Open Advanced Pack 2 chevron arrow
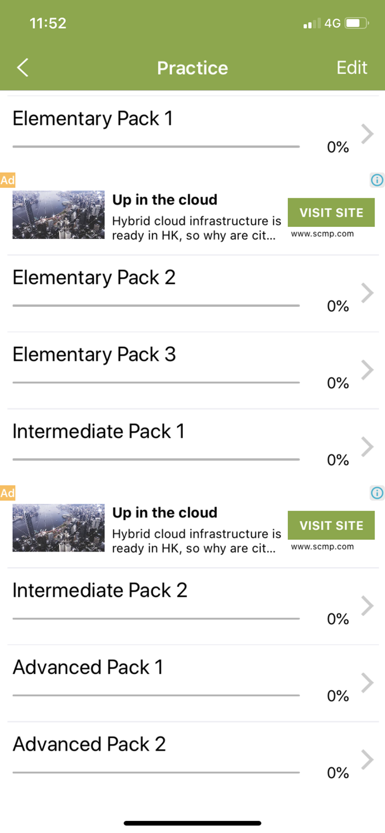This screenshot has height=833, width=385. (367, 759)
